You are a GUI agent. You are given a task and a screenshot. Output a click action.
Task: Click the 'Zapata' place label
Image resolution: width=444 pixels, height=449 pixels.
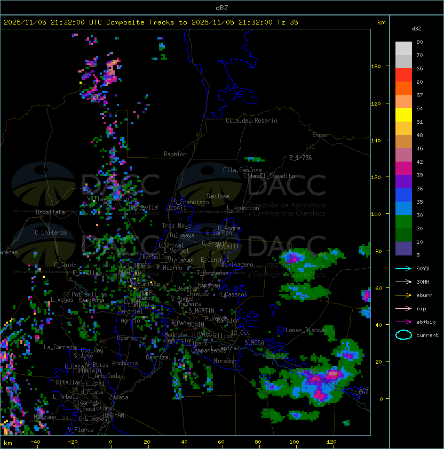[x=118, y=397]
